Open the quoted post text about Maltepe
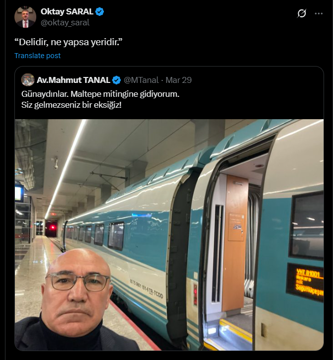333x360 pixels. click(x=100, y=99)
